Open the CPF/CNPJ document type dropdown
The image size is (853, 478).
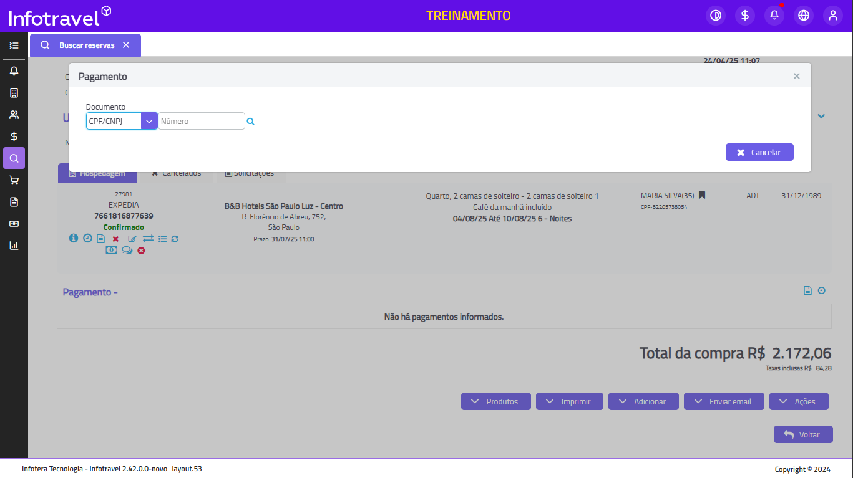click(x=122, y=121)
